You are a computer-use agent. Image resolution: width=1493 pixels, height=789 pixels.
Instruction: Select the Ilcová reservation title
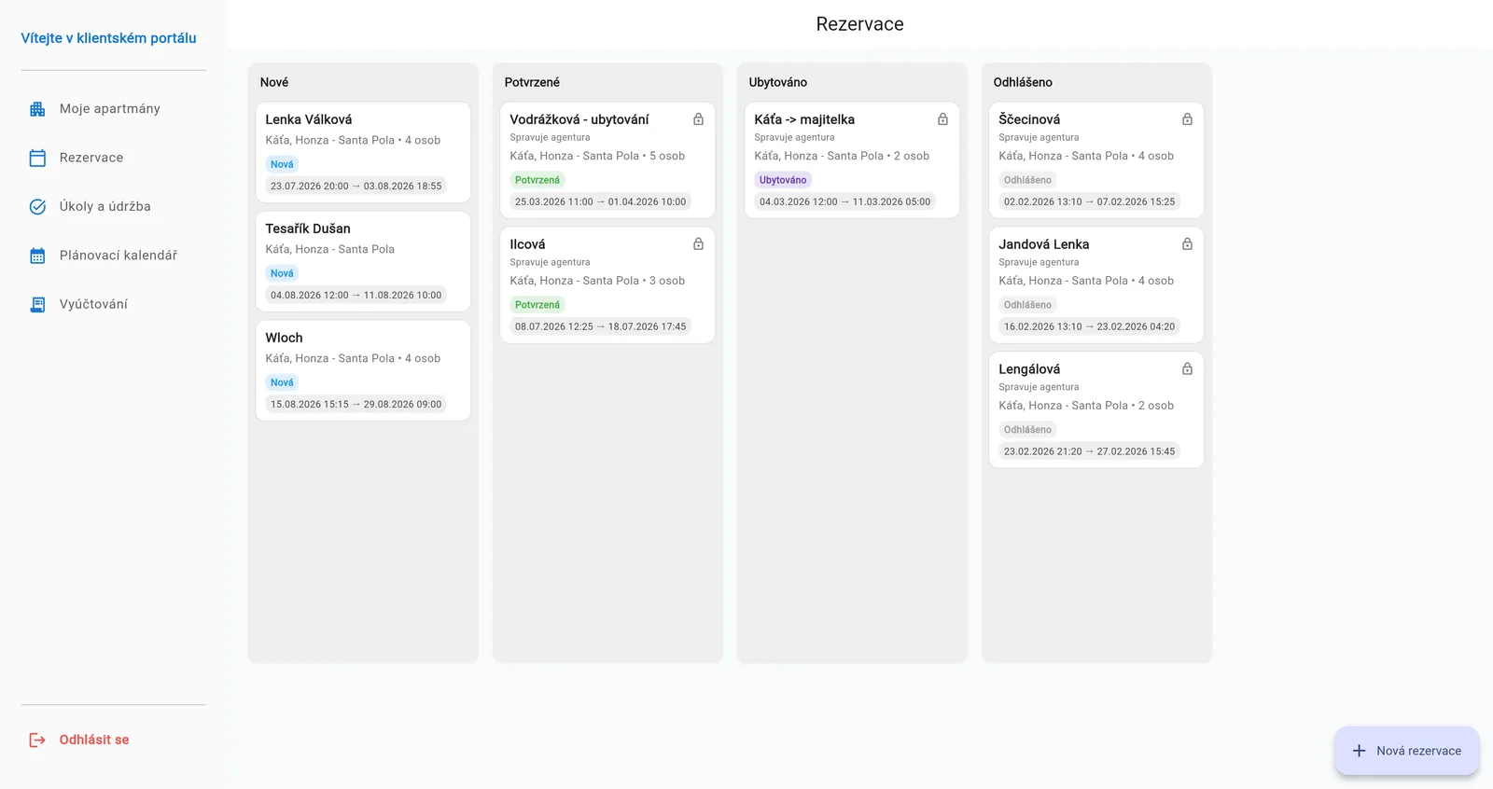527,244
